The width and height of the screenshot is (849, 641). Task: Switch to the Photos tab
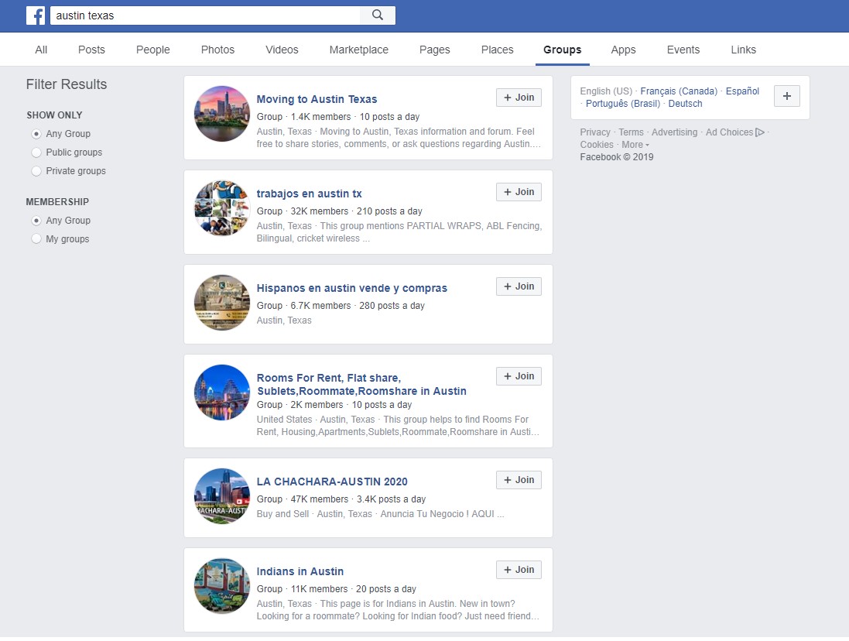coord(217,50)
